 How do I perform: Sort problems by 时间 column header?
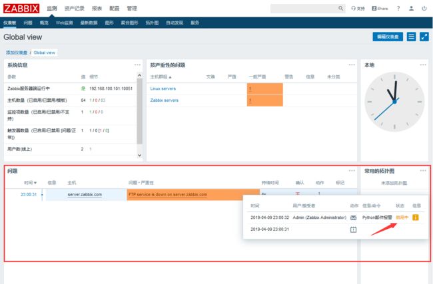[30, 182]
